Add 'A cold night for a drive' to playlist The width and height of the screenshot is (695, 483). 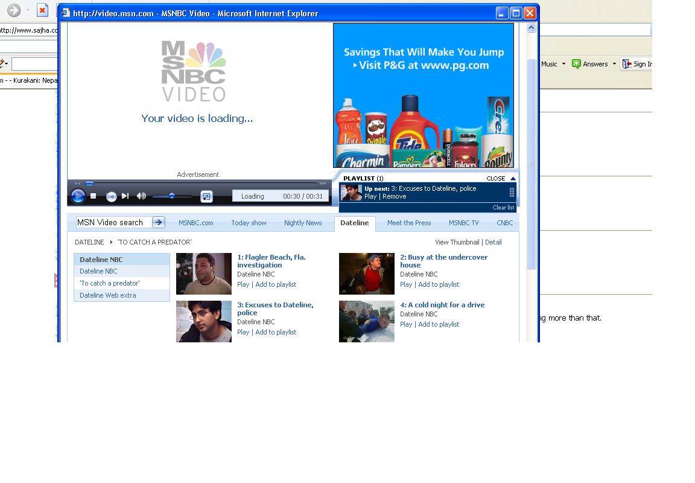[x=439, y=324]
